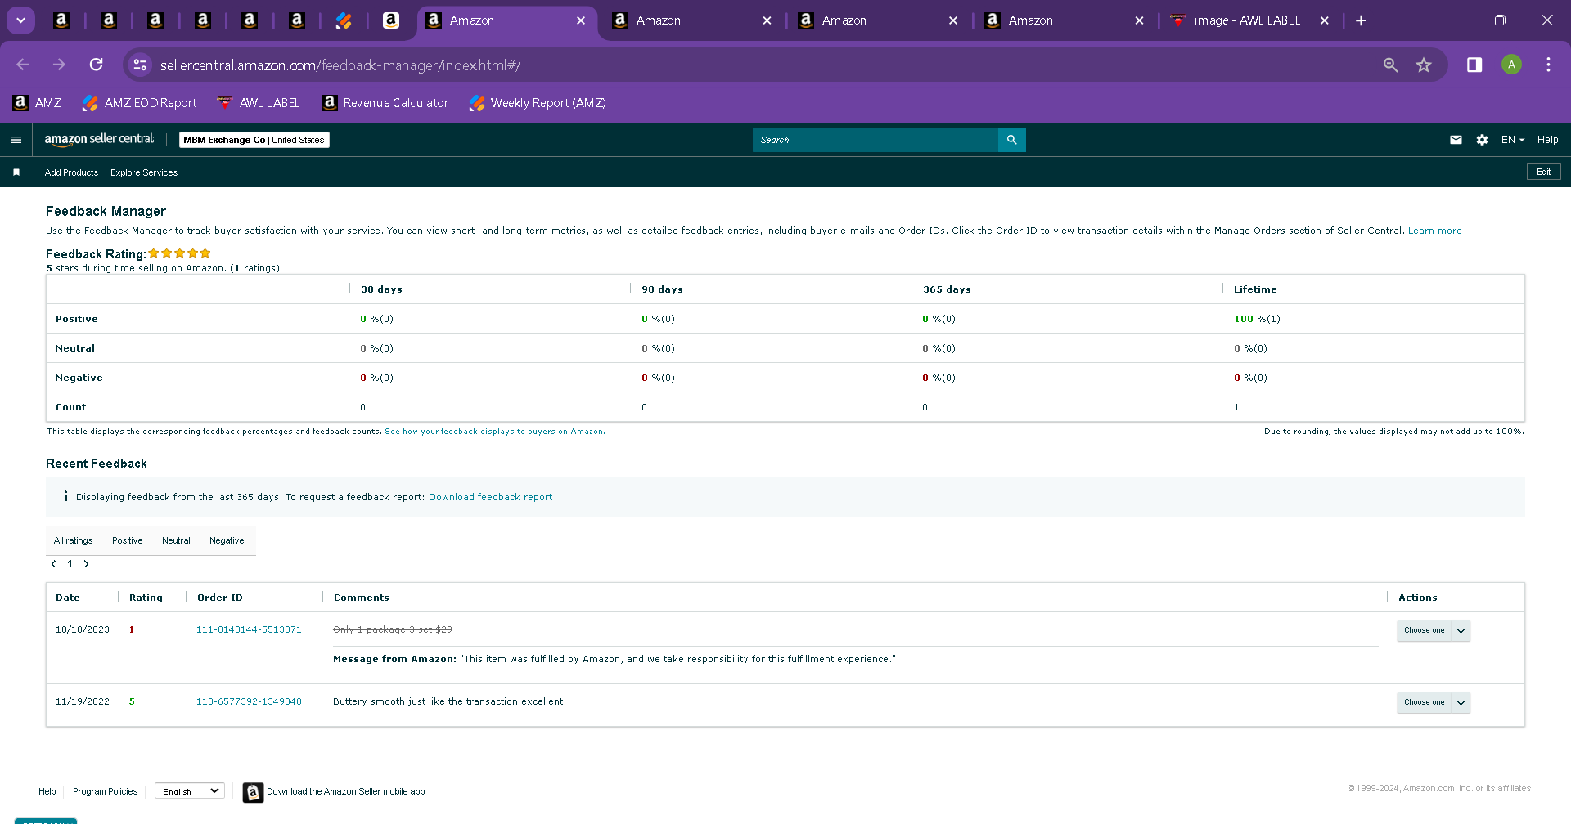This screenshot has height=824, width=1571.
Task: Open order 111-0140144-5513071
Action: (x=249, y=629)
